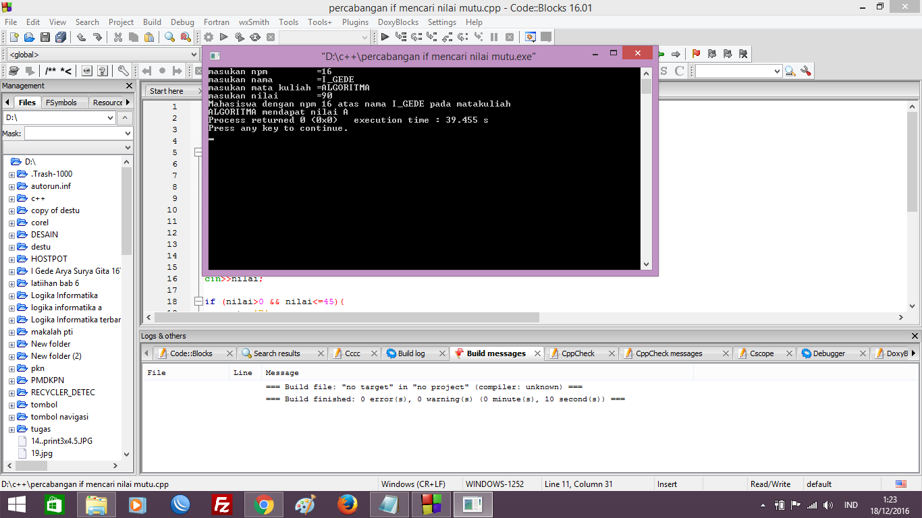Click the WINDOWS-1252 encoding status entry

point(495,484)
